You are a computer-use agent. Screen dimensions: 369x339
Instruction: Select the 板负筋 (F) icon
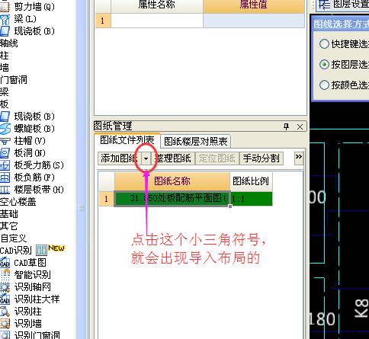(x=5, y=177)
